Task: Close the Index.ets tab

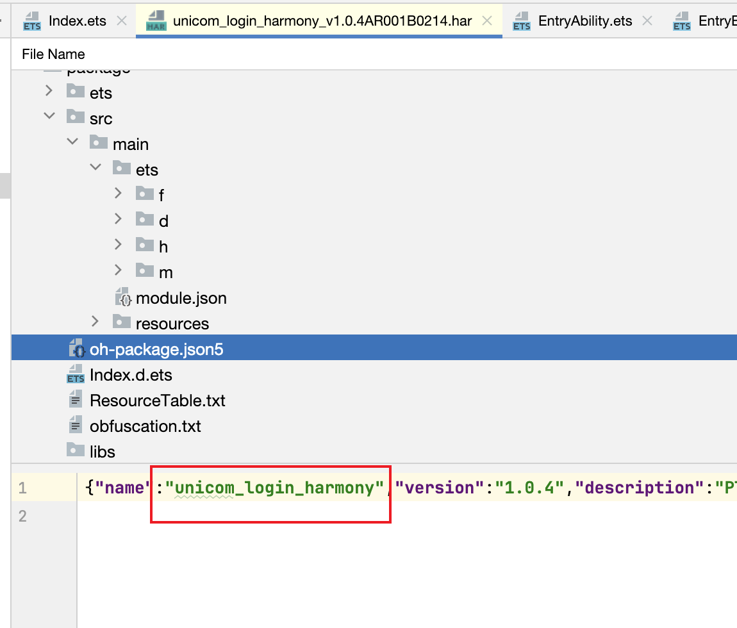Action: point(122,21)
